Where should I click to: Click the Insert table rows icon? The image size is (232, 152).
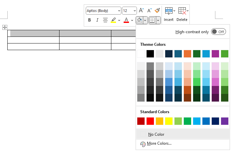click(169, 11)
